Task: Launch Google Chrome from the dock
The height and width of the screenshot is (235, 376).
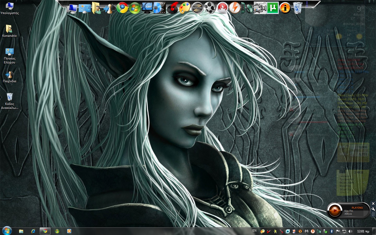Action: tap(122, 8)
